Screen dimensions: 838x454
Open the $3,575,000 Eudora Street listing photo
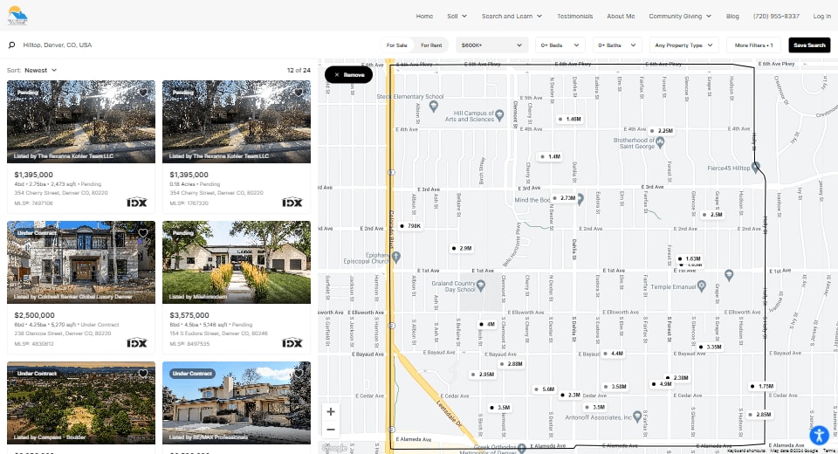tap(237, 262)
